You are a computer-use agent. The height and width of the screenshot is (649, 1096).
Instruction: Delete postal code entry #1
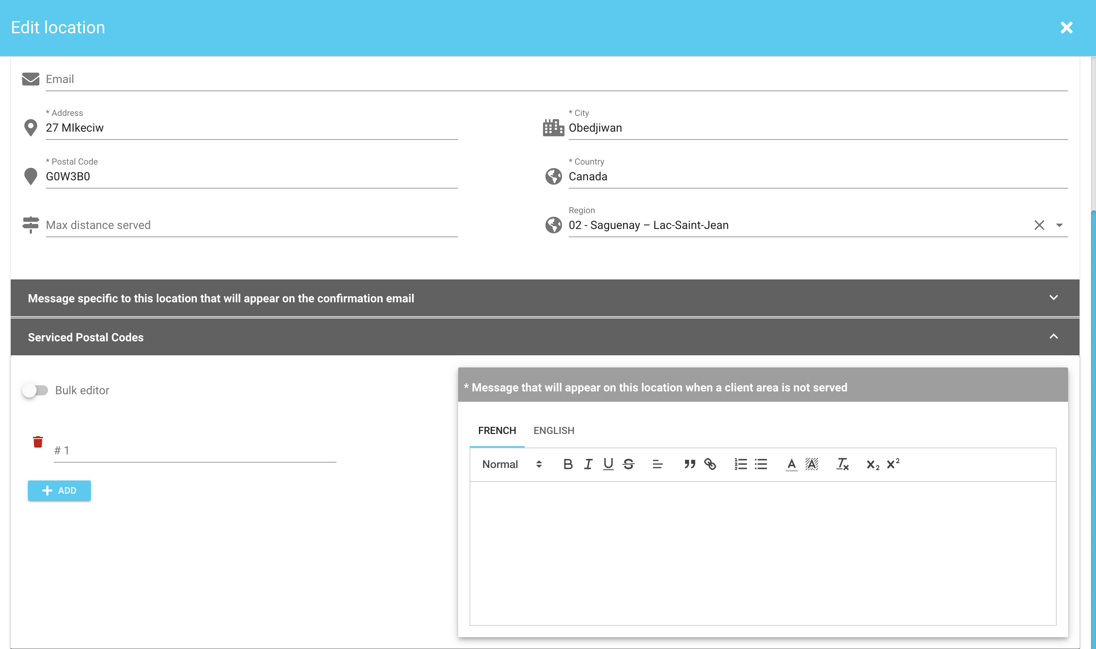coord(38,442)
